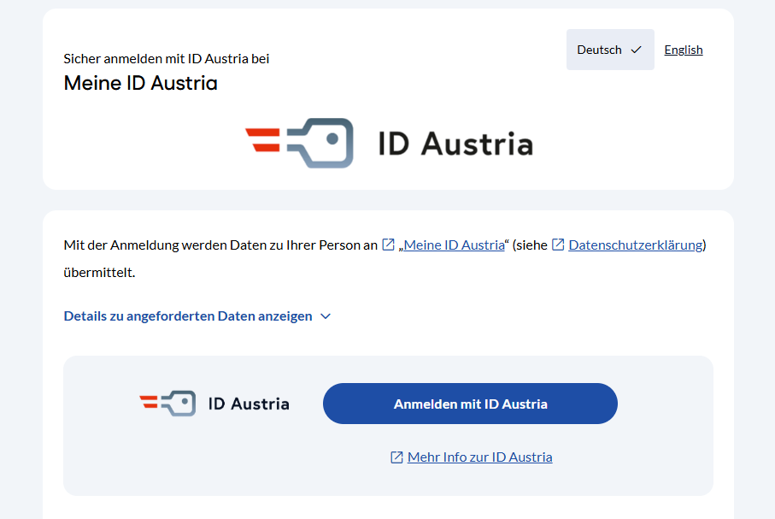Select Deutsch as the page language
The height and width of the screenshot is (519, 775).
coord(600,50)
